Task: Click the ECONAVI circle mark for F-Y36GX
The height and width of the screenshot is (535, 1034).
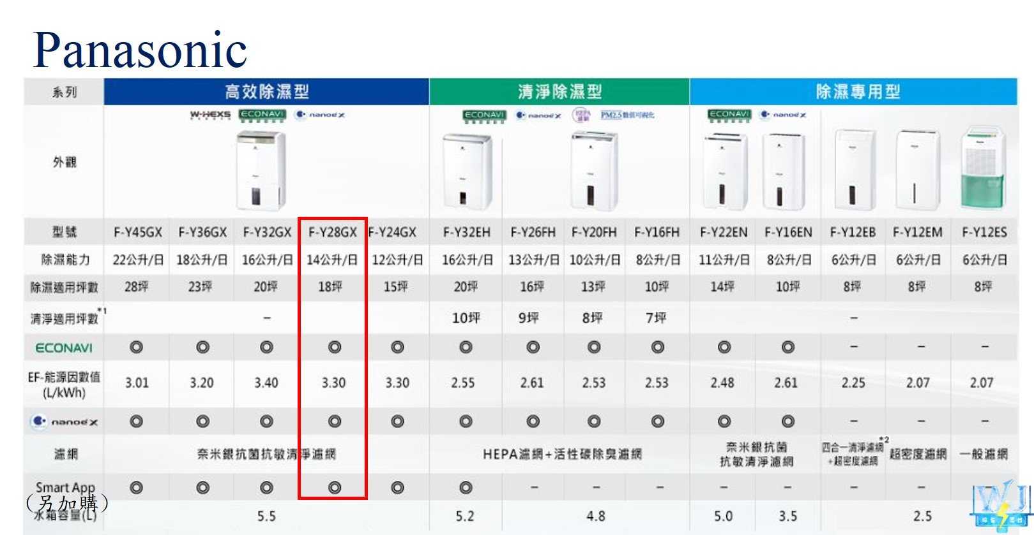Action: 202,348
